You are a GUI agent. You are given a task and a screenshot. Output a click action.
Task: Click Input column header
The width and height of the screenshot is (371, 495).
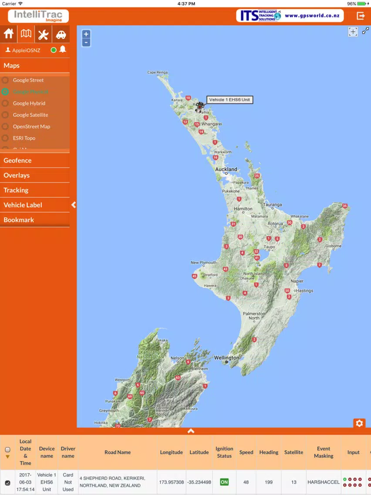tap(353, 452)
